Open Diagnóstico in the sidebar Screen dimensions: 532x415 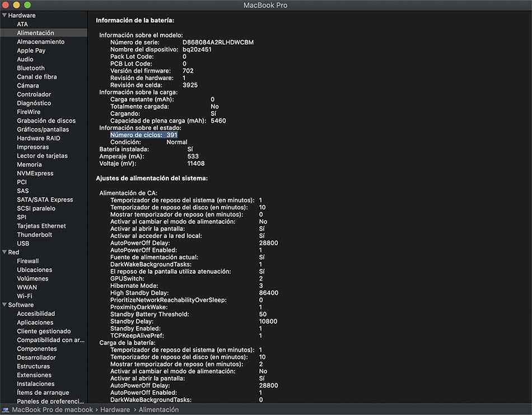pos(34,103)
